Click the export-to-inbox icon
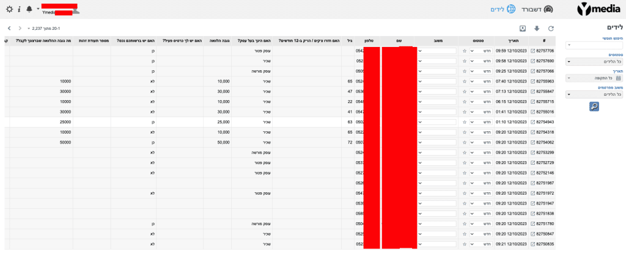The height and width of the screenshot is (274, 626). 523,29
